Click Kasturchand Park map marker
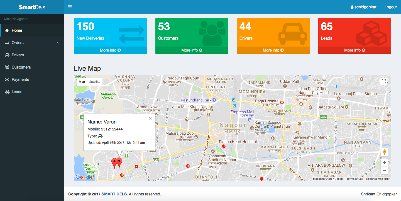This screenshot has width=401, height=201. (x=214, y=100)
